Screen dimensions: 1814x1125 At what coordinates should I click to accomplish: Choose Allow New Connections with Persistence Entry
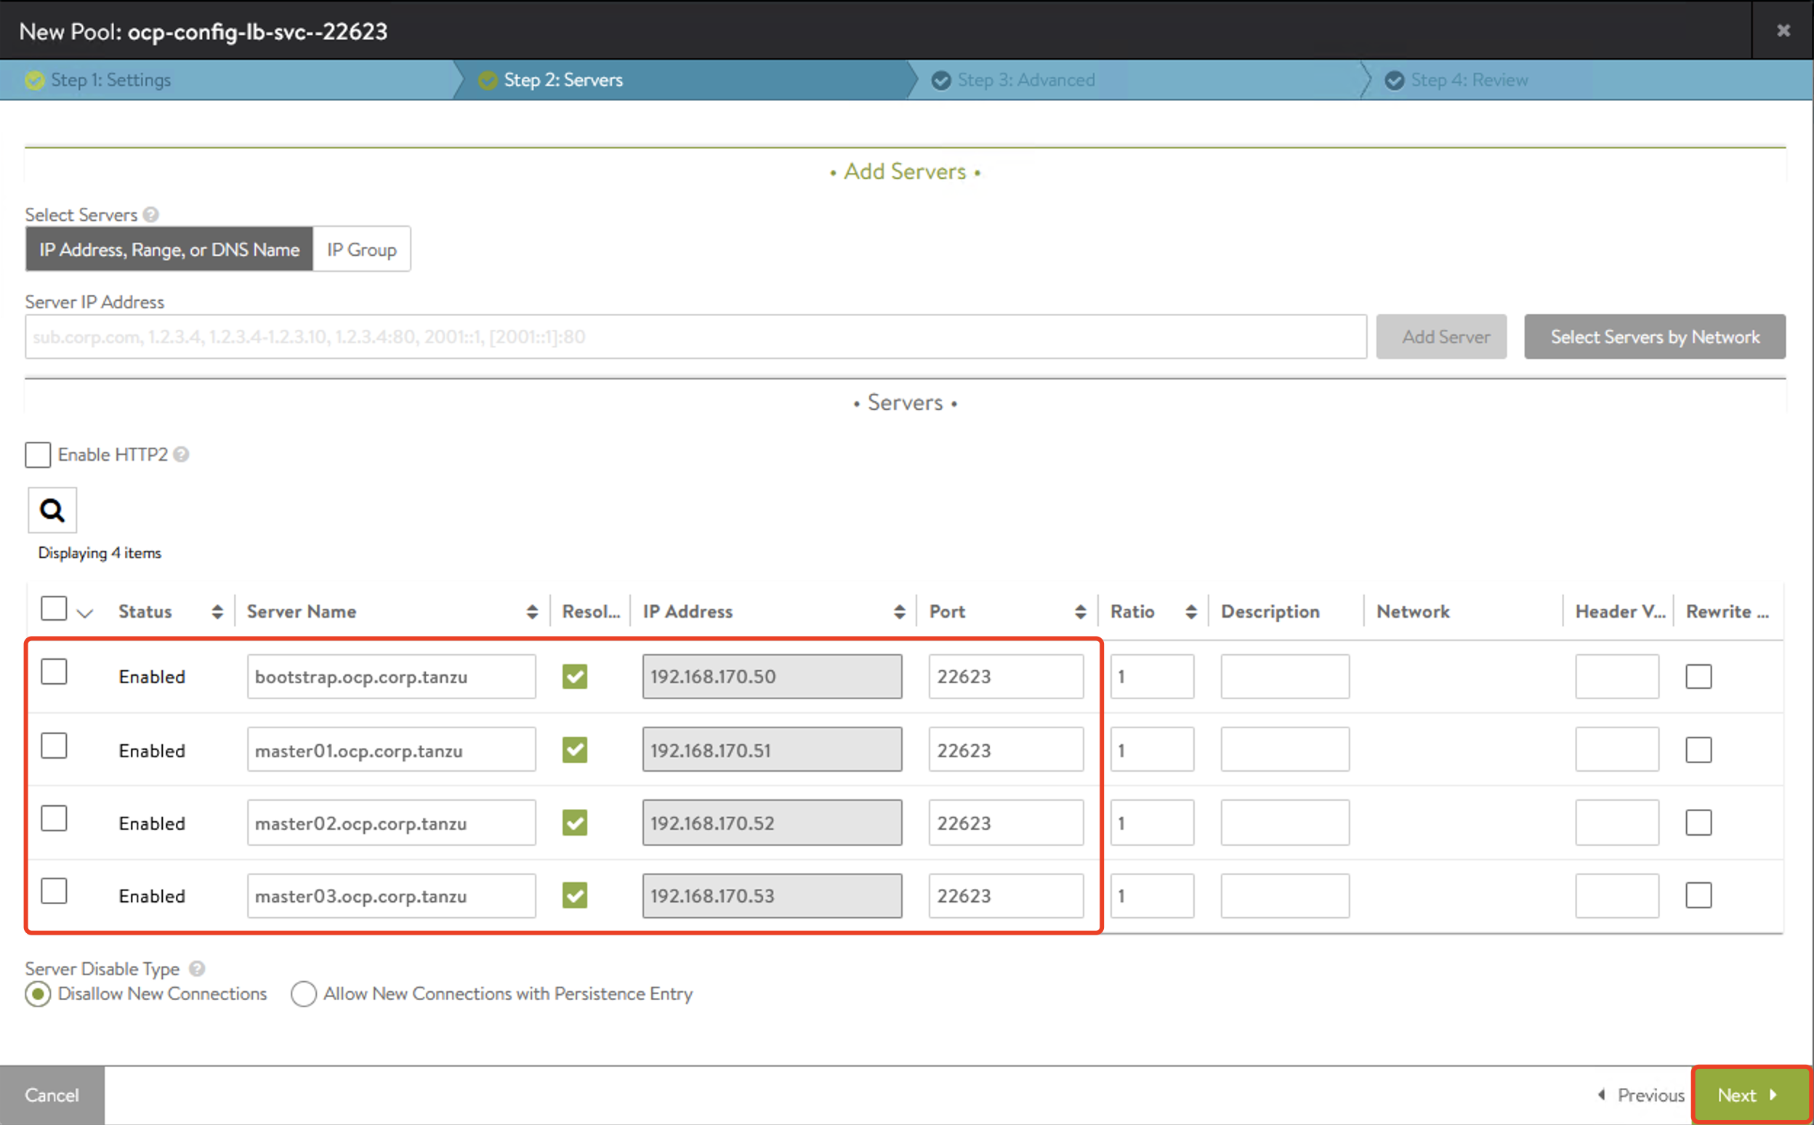coord(304,994)
